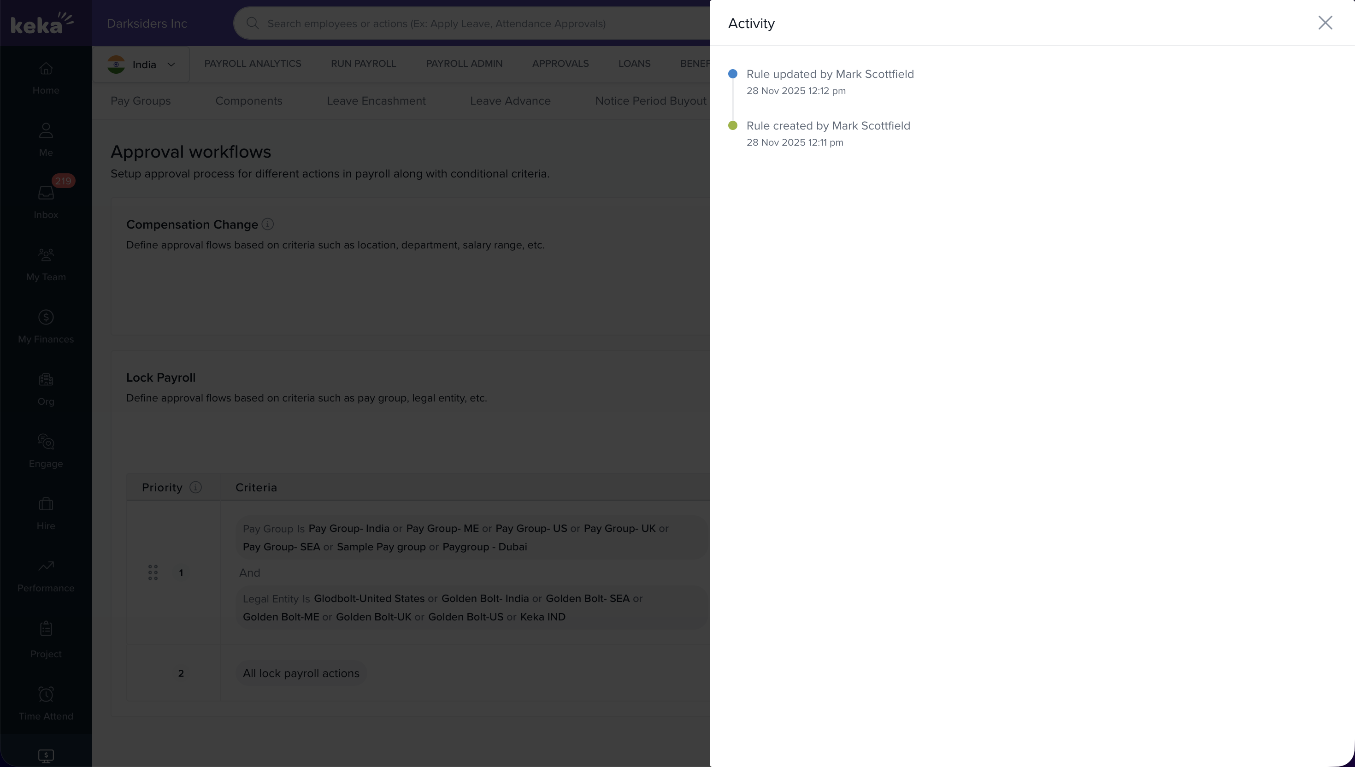Switch to RUN PAYROLL tab
1355x767 pixels.
(363, 64)
